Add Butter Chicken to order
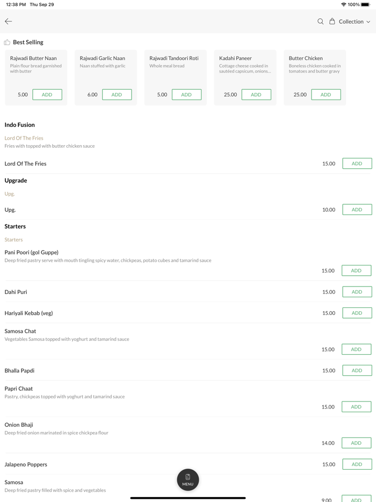The image size is (376, 502). (326, 95)
